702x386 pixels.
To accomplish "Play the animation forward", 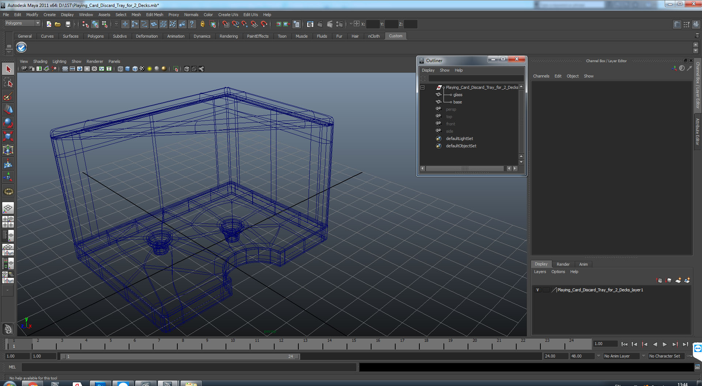I will tap(665, 344).
